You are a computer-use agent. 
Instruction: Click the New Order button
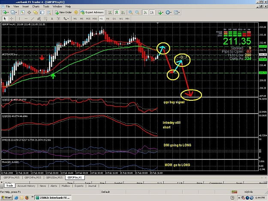(63, 12)
